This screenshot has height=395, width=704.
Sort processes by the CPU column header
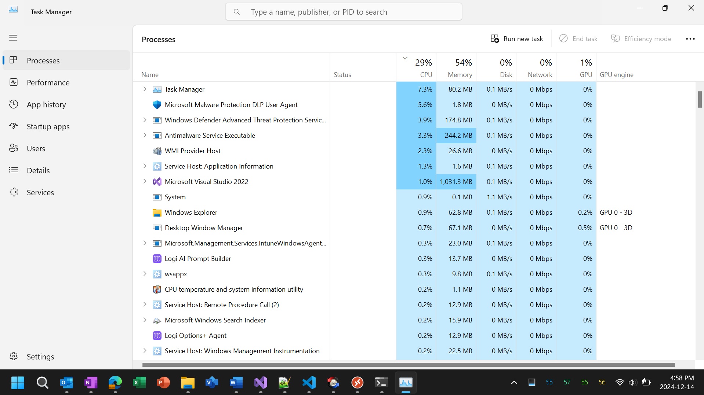(416, 67)
